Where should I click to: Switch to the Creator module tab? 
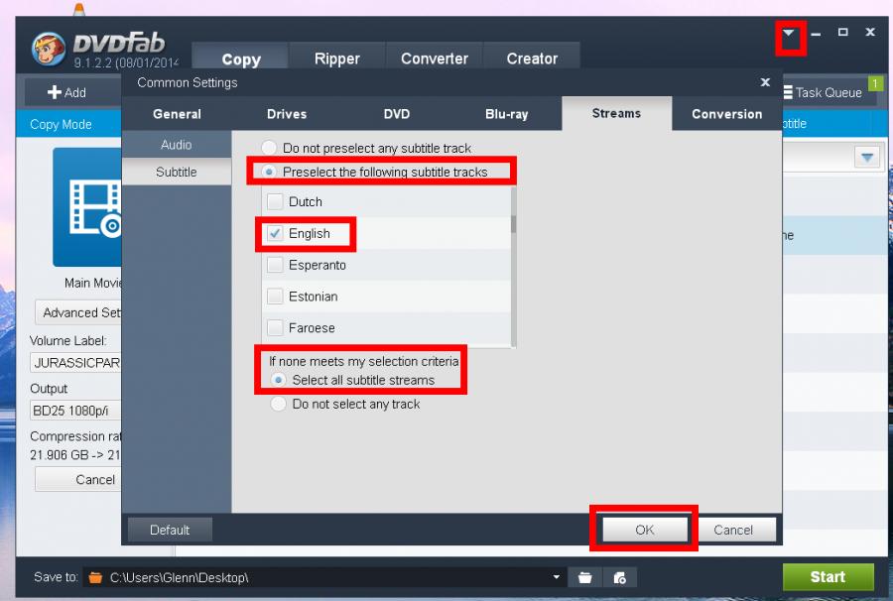pyautogui.click(x=532, y=59)
